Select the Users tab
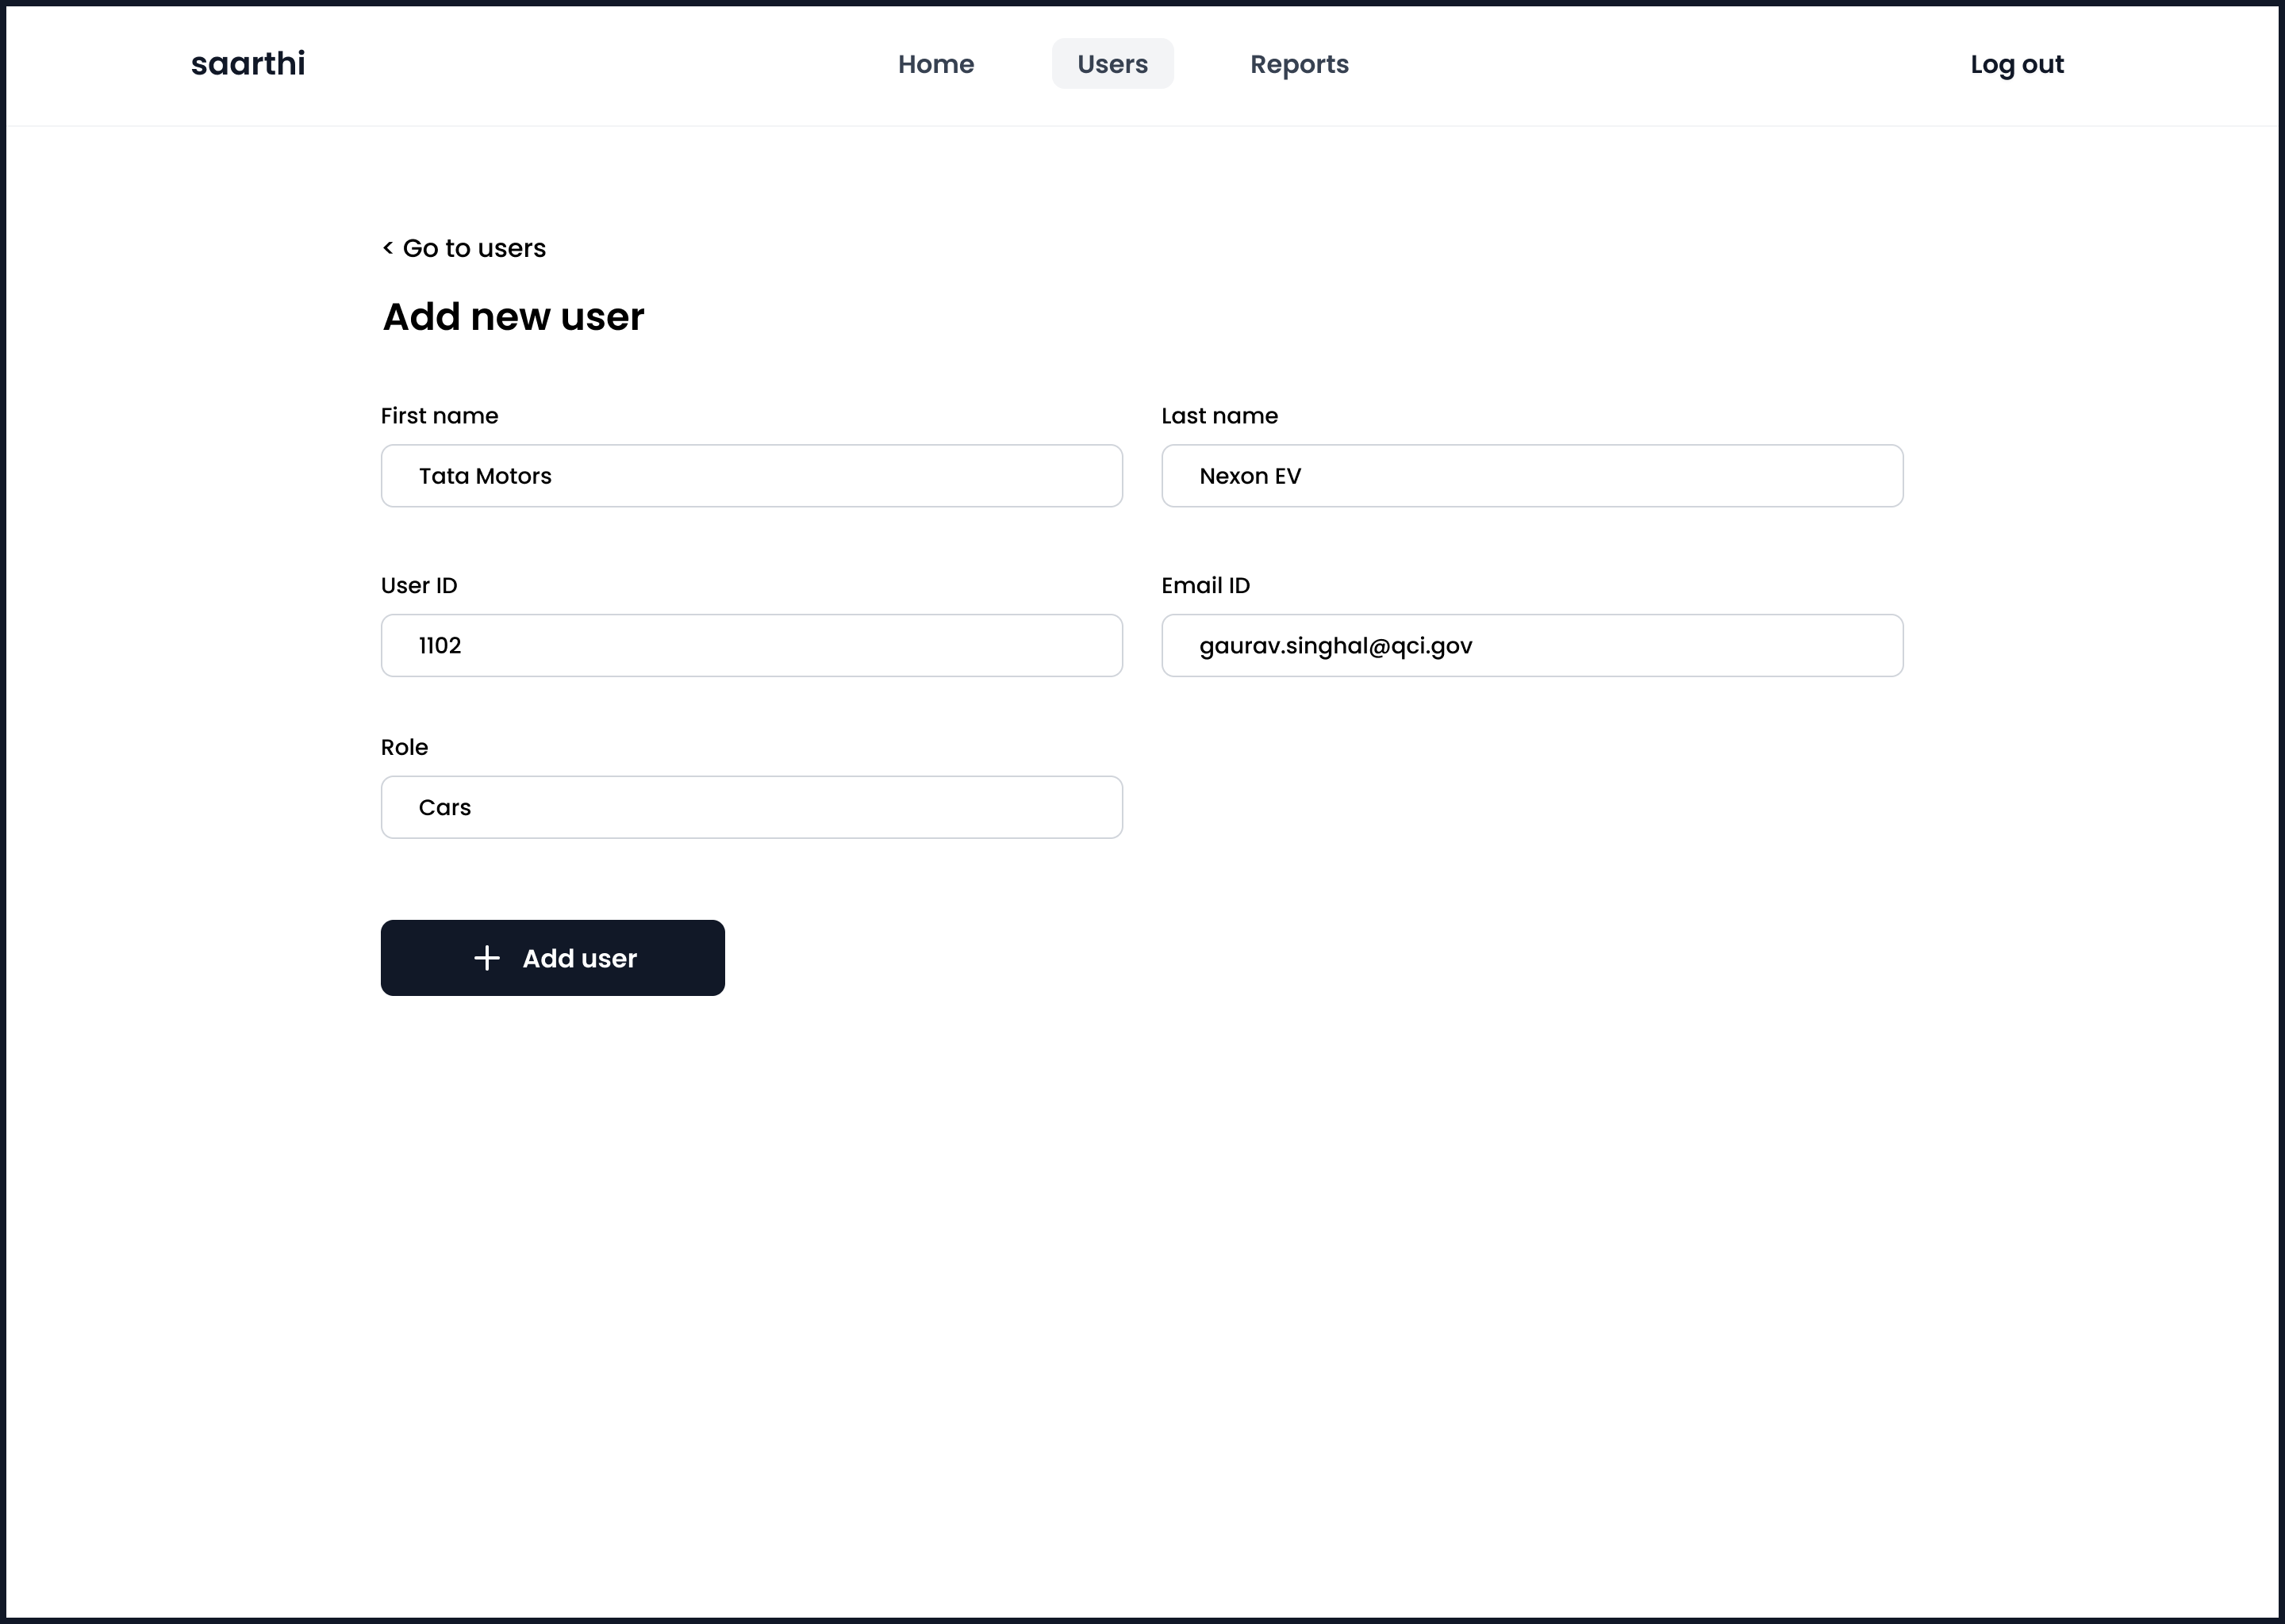The height and width of the screenshot is (1624, 2285). (x=1112, y=64)
